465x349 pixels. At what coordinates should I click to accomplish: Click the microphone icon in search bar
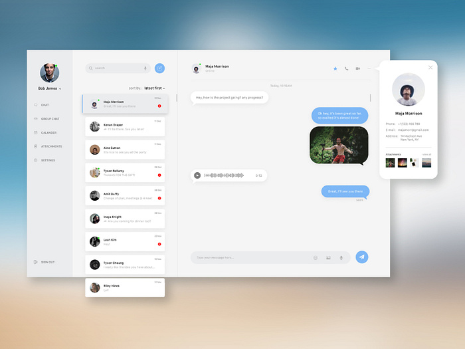pos(145,68)
